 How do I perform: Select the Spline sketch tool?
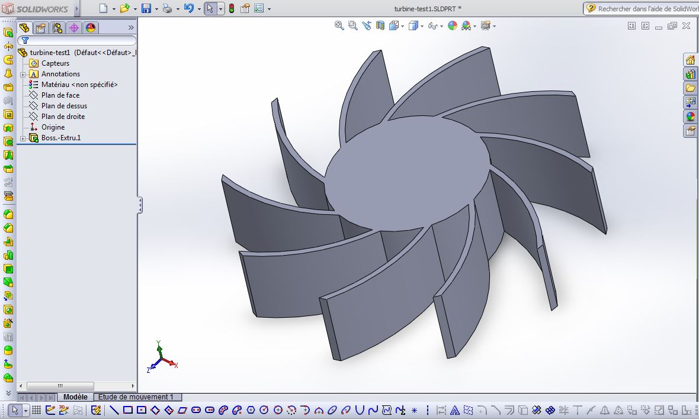pyautogui.click(x=373, y=410)
